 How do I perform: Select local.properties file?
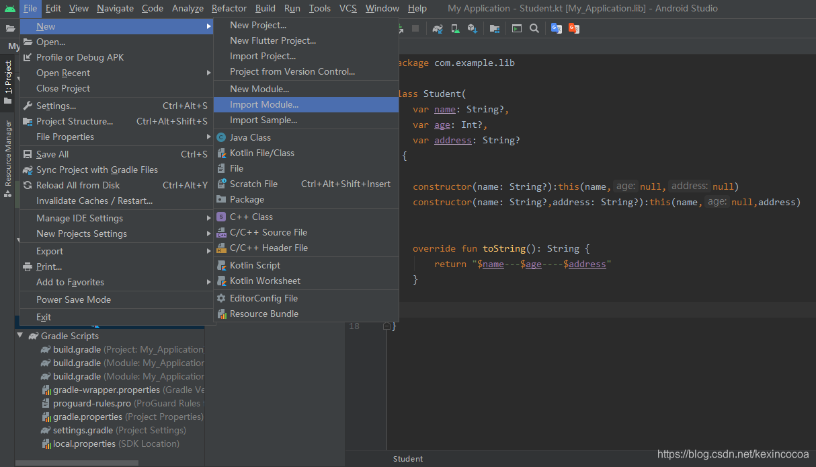111,443
